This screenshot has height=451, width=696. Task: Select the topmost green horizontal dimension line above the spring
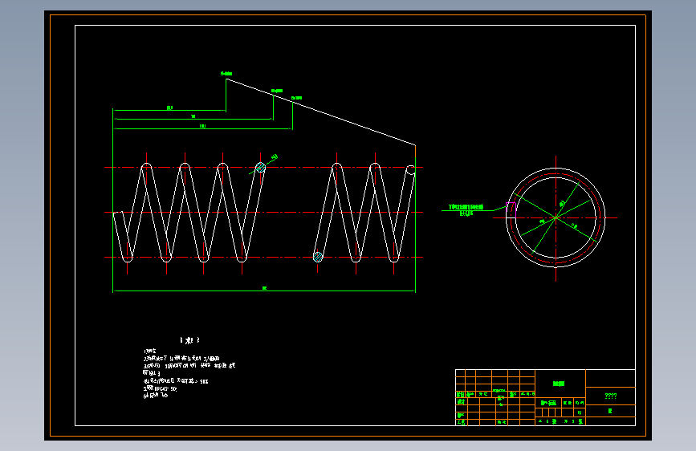(169, 110)
